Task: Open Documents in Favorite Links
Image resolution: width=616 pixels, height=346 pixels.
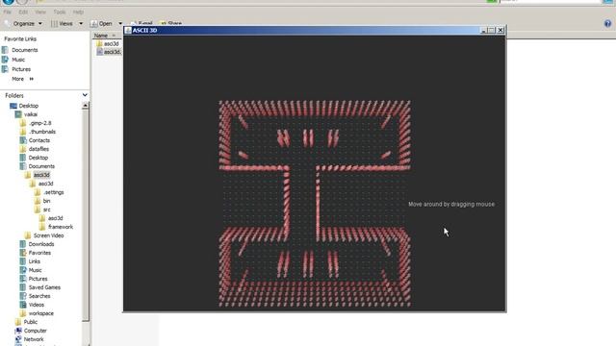Action: [24, 50]
